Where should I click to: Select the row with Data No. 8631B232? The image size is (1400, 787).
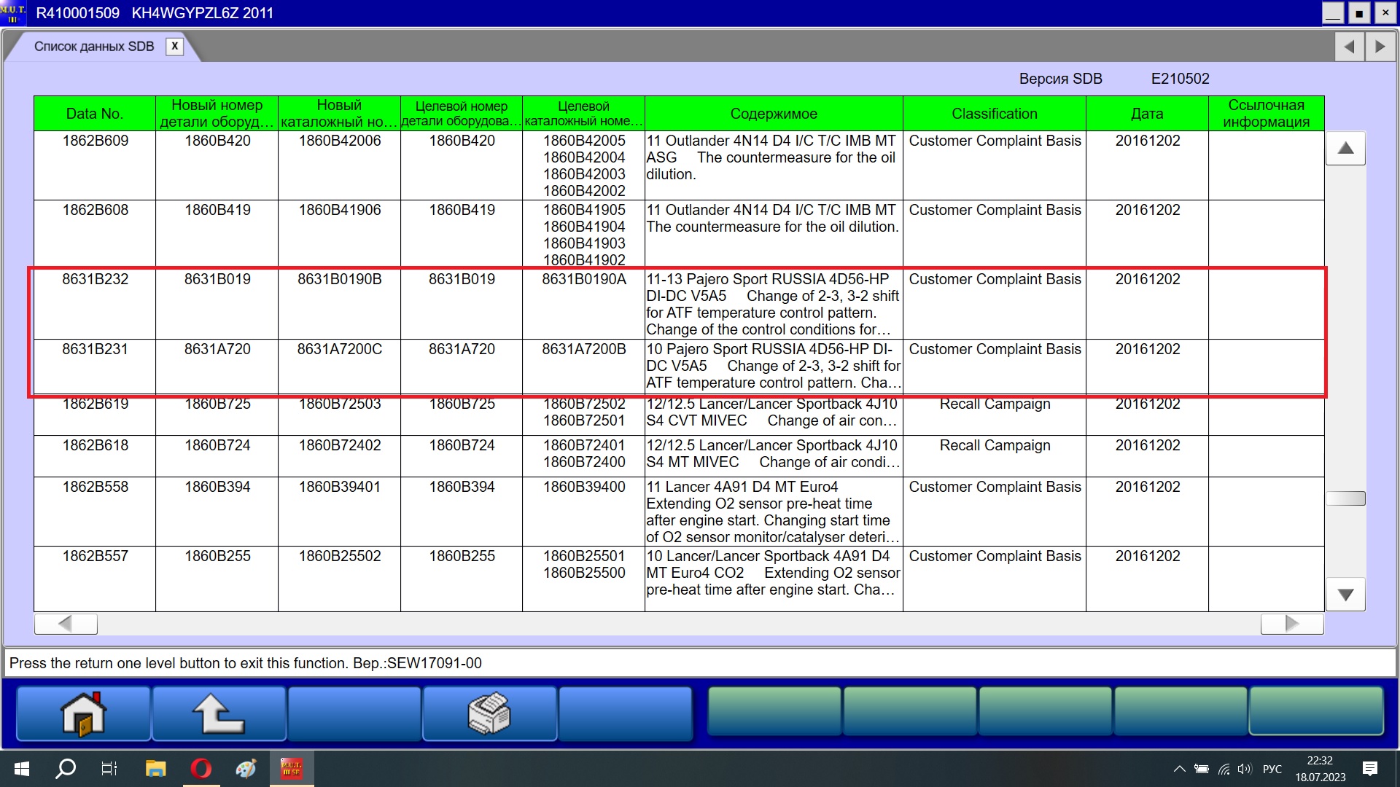click(x=95, y=279)
